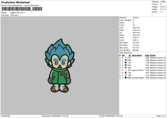Click the EndX value 0.00 in
Image resolution: width=167 pixels, height=118 pixels.
[136, 38]
